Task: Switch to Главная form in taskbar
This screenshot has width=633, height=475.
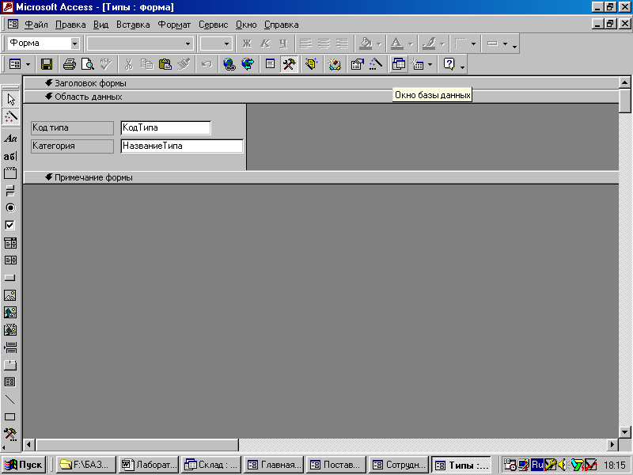Action: (273, 465)
